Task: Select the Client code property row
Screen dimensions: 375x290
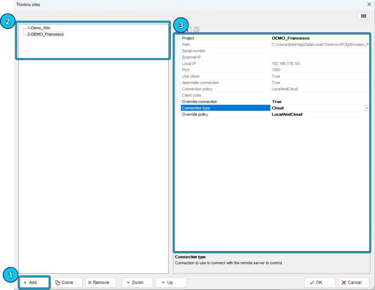Action: pos(275,95)
